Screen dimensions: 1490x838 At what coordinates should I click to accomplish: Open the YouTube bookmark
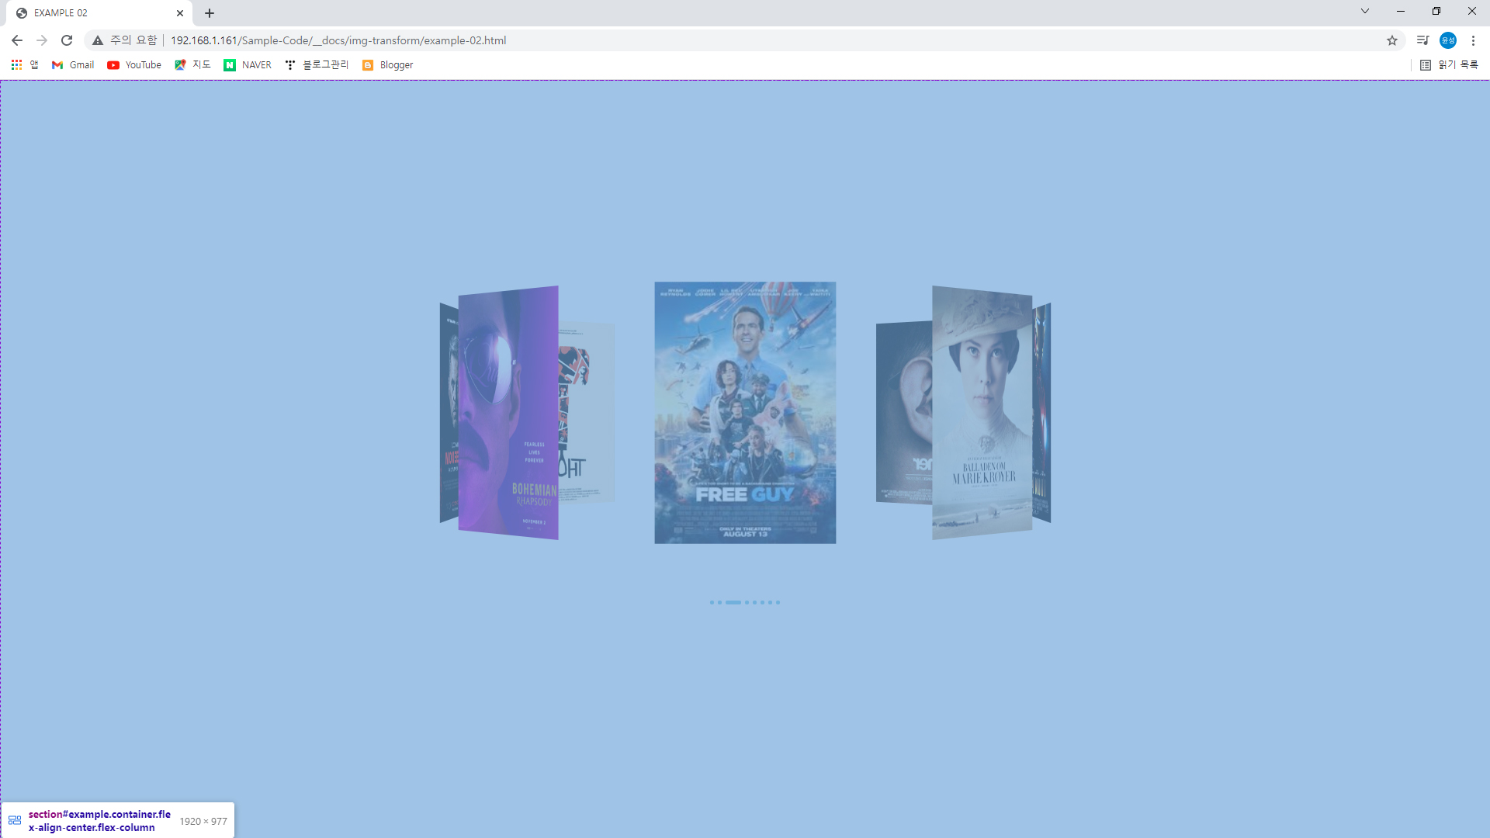point(134,65)
